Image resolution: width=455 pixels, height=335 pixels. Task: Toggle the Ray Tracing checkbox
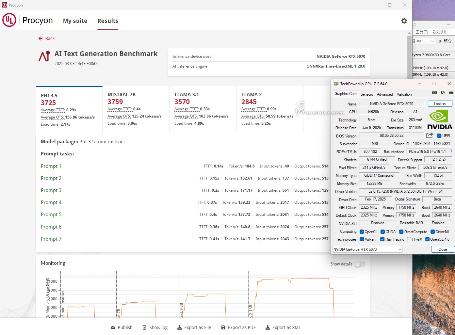(x=382, y=239)
